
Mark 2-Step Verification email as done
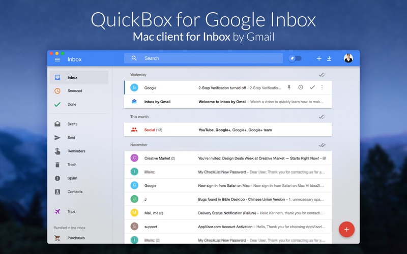point(312,87)
